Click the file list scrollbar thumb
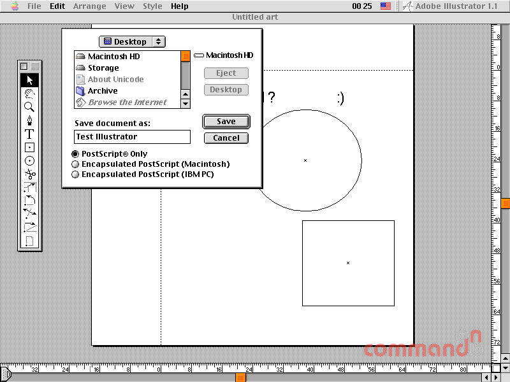510x382 pixels. pos(186,56)
